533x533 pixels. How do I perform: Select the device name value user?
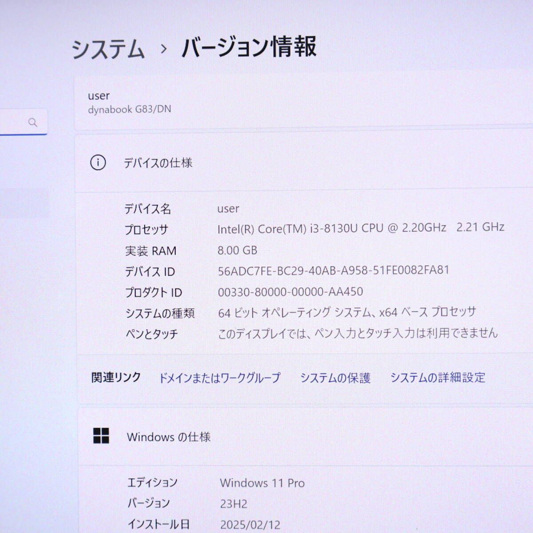pyautogui.click(x=228, y=208)
